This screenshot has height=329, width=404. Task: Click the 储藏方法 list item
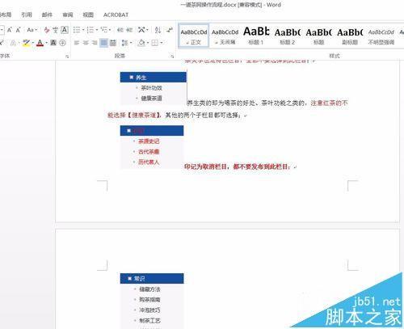(149, 289)
